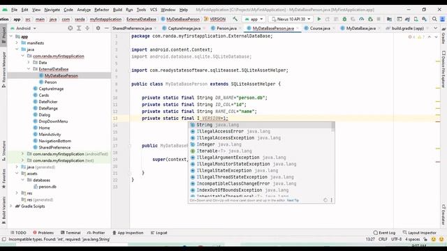Open the Emulator side panel
Image resolution: width=447 pixels, height=251 pixels.
(444, 214)
